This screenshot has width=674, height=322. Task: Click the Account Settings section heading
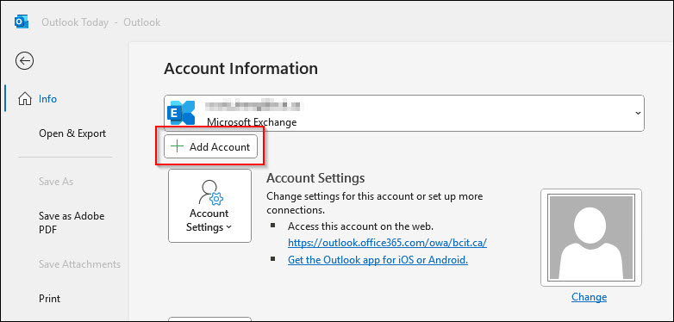pos(315,177)
